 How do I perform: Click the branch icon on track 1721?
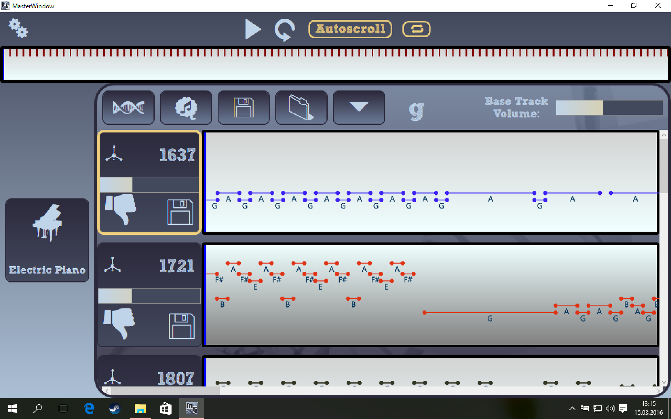pos(112,265)
